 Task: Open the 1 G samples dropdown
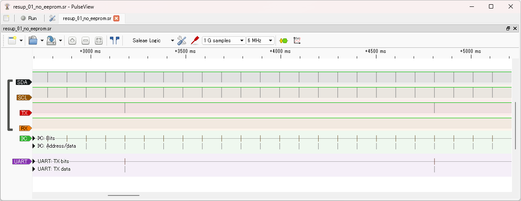[x=224, y=41]
